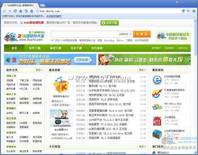Click 更多>> in 最近更新 panel

(143, 70)
